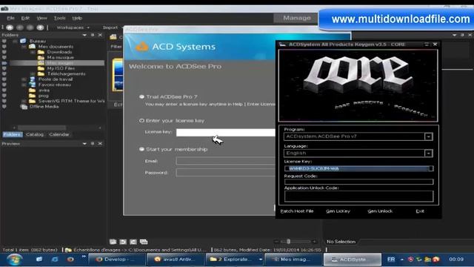The image size is (474, 267).
Task: Open the Folders panel options arrow
Action: (x=84, y=35)
